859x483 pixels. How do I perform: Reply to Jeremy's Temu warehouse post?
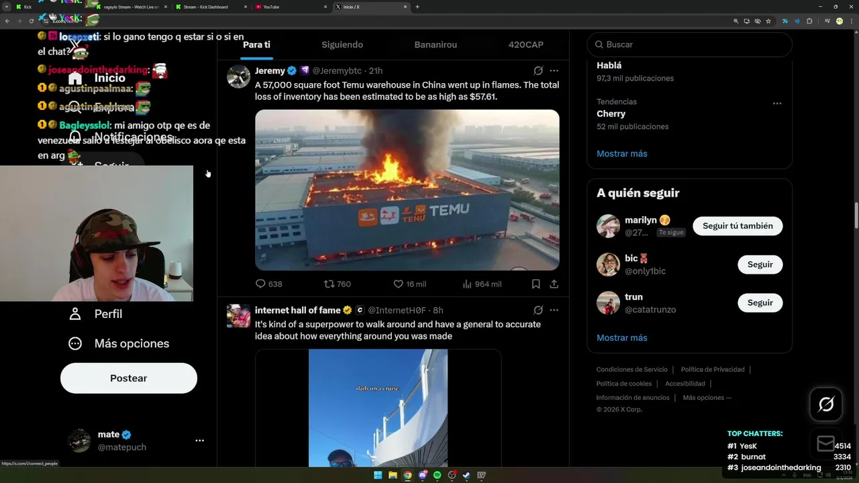pyautogui.click(x=268, y=284)
